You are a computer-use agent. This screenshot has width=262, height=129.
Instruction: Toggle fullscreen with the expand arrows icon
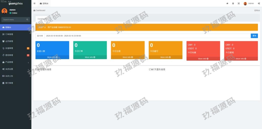[238, 4]
